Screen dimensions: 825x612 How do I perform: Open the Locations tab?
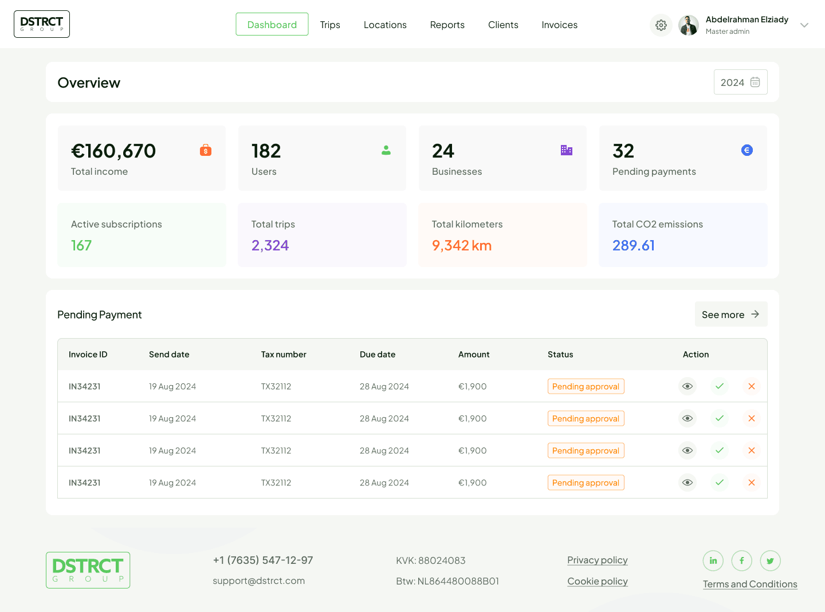[385, 25]
